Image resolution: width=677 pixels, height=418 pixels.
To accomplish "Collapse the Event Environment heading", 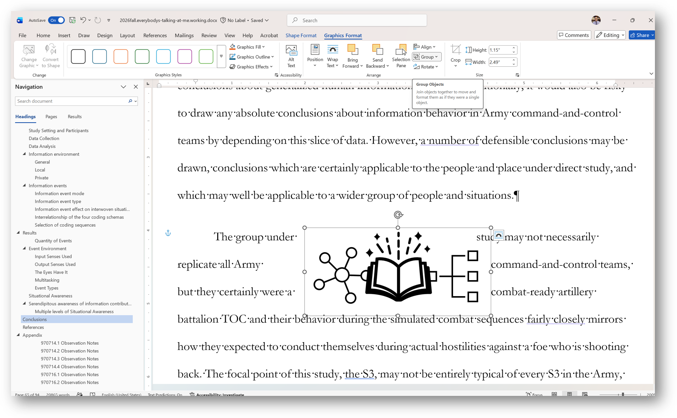I will (x=25, y=248).
